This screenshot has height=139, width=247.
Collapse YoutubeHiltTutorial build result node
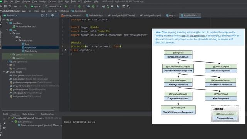pos(9,118)
